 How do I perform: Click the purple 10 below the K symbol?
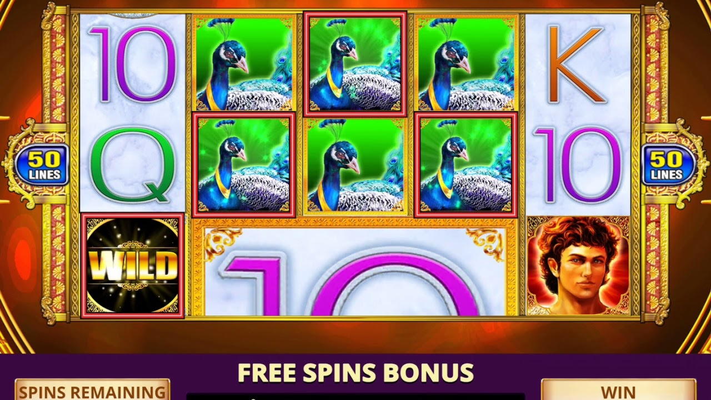click(578, 165)
